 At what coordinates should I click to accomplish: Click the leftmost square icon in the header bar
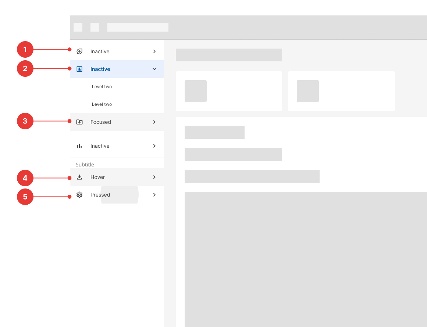pos(78,27)
